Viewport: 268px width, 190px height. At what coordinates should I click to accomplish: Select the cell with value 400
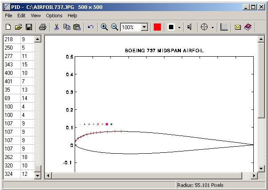[12, 73]
